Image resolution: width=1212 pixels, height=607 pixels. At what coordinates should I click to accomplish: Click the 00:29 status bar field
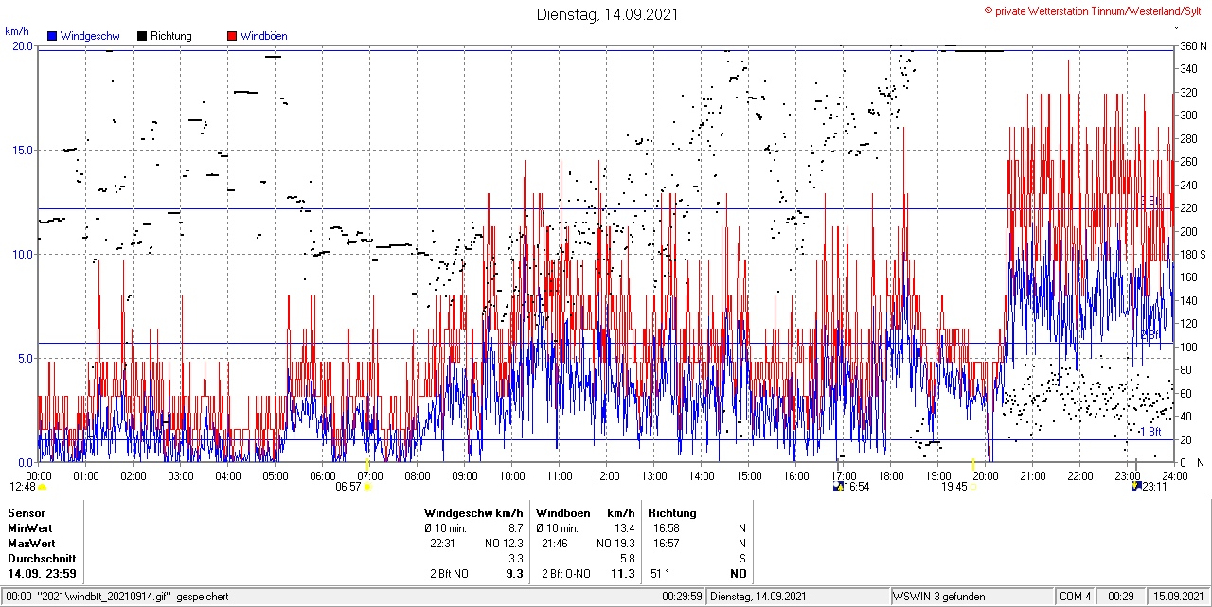1121,597
